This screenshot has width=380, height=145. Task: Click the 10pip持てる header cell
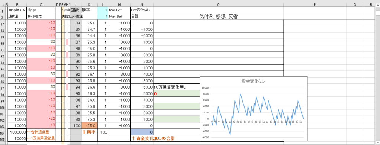tap(17, 10)
